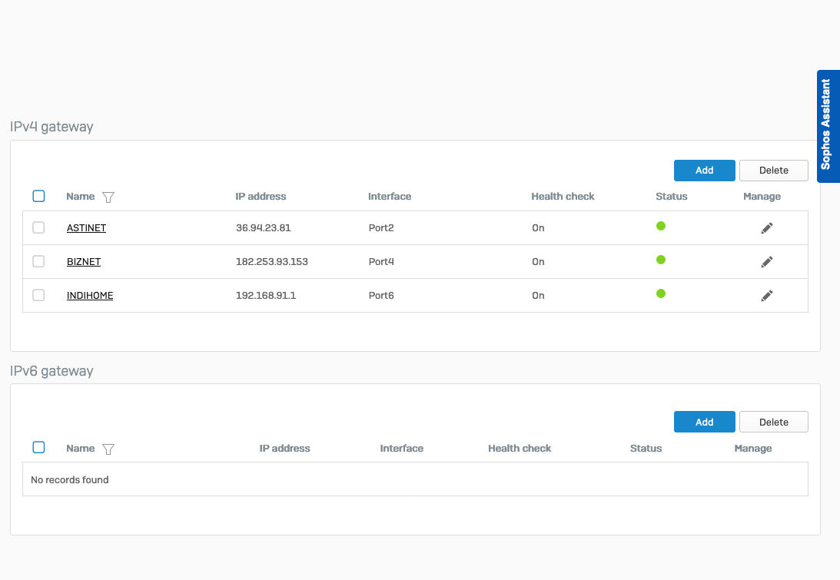The image size is (840, 580).
Task: Delete selected IPv4 gateways
Action: click(x=774, y=171)
